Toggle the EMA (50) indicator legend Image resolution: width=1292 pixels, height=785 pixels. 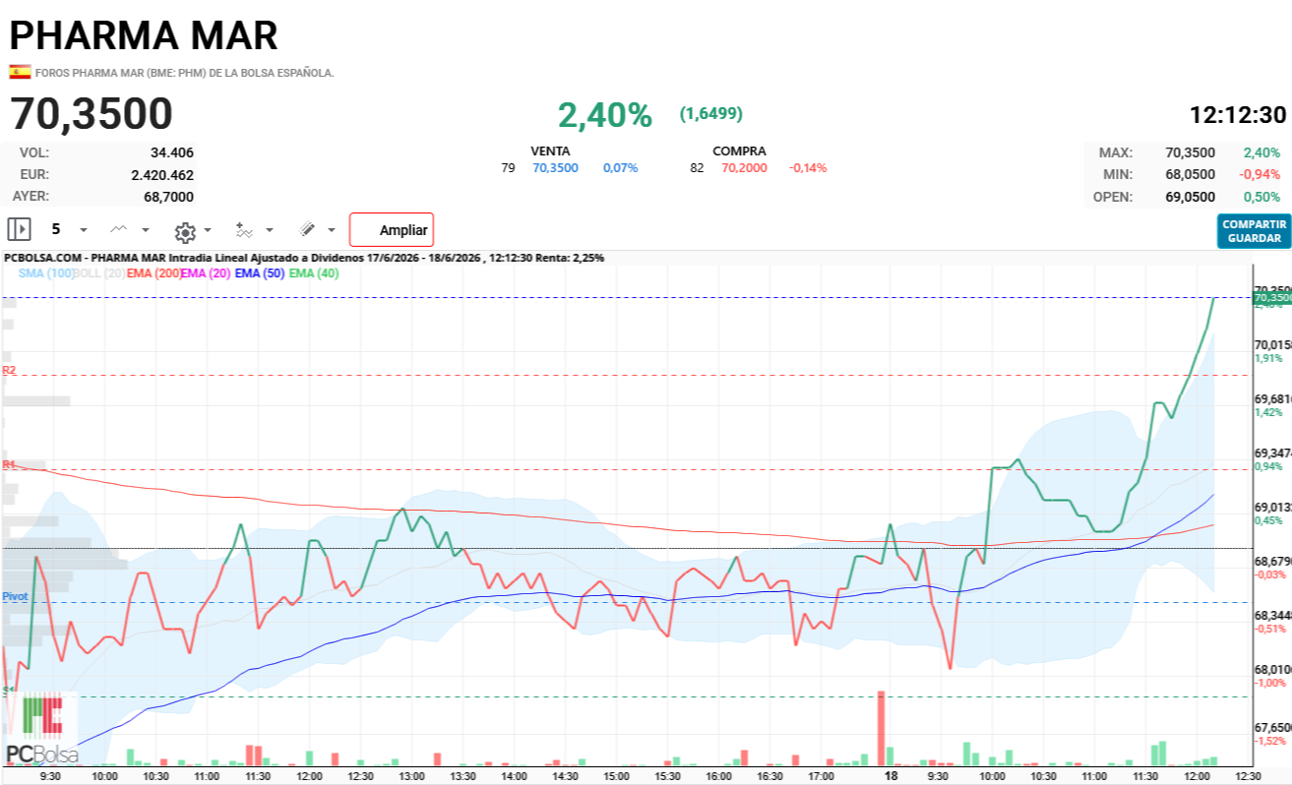point(260,273)
